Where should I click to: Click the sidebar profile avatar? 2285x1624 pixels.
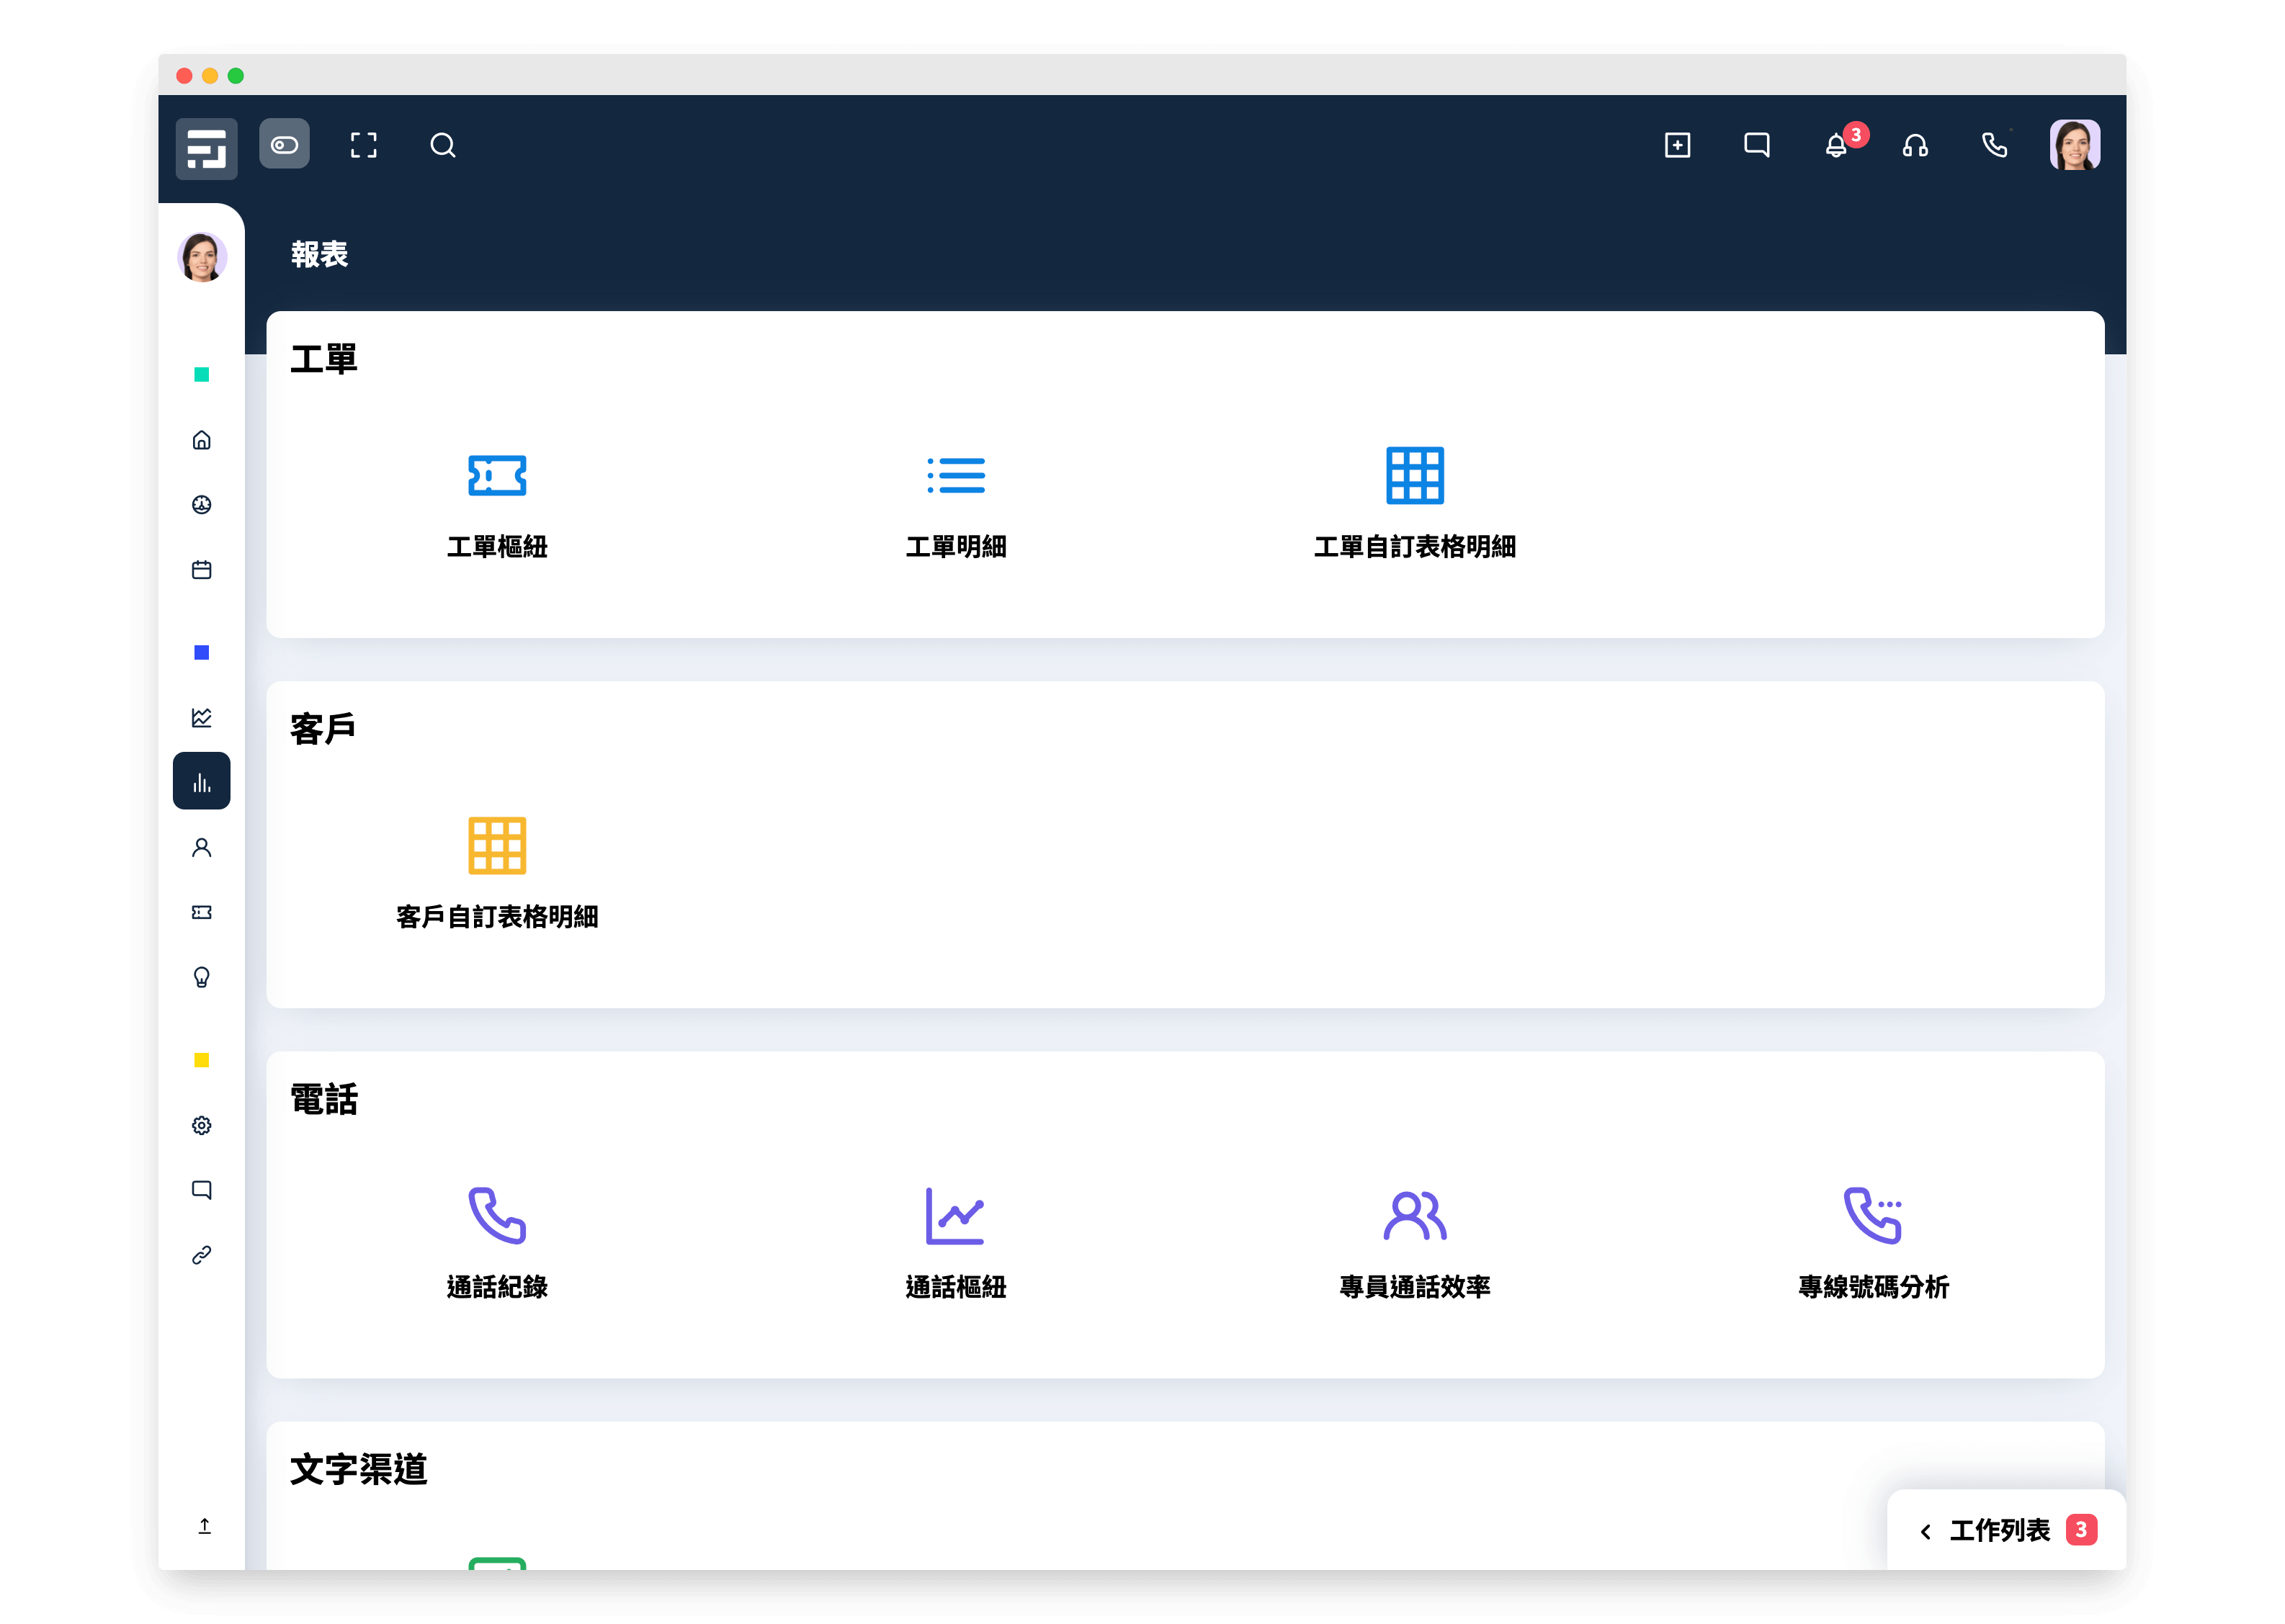202,258
